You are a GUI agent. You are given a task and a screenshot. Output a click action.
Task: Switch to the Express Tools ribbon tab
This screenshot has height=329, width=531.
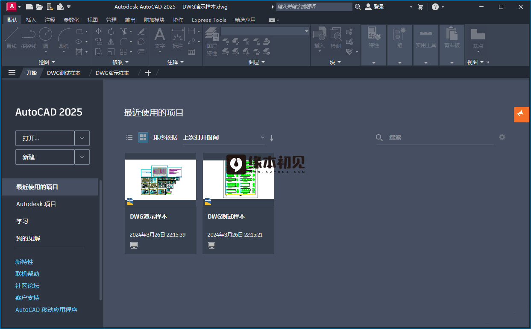click(x=209, y=20)
